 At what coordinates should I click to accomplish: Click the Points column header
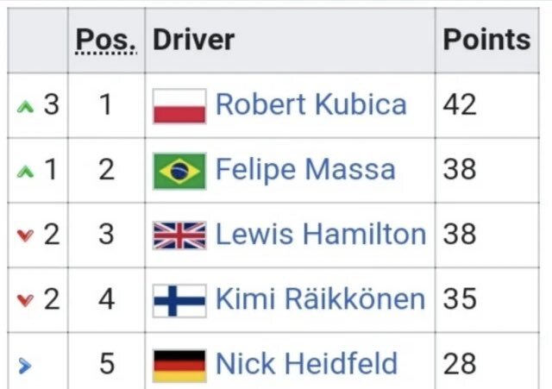coord(486,40)
